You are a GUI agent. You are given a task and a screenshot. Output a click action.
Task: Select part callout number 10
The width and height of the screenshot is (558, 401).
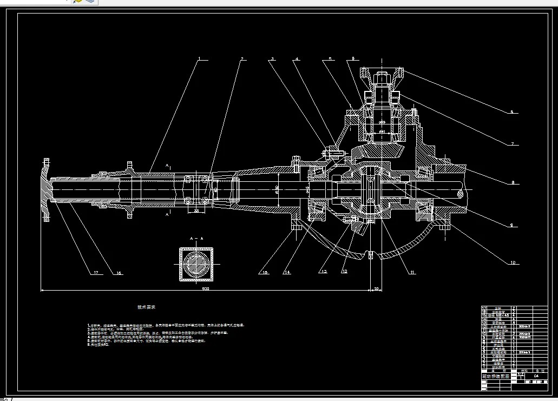pyautogui.click(x=513, y=262)
